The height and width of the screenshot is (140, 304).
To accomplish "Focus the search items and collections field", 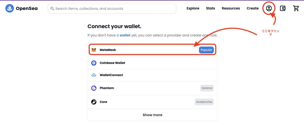I will 112,9.
